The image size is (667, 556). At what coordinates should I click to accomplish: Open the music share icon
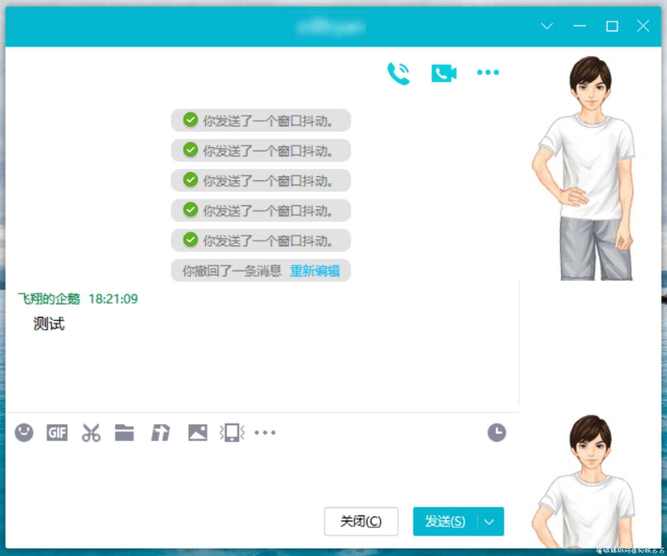161,433
